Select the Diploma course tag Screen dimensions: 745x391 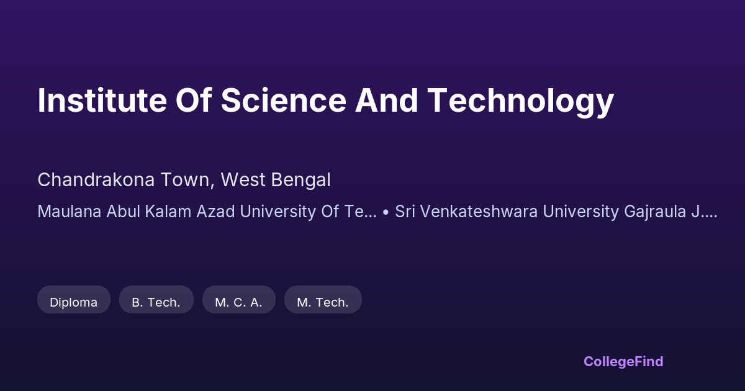pyautogui.click(x=73, y=302)
